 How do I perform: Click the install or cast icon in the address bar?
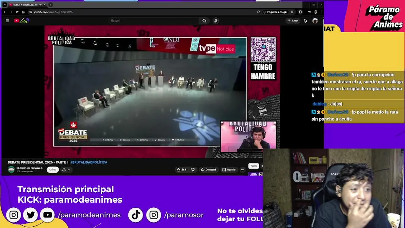(x=259, y=12)
